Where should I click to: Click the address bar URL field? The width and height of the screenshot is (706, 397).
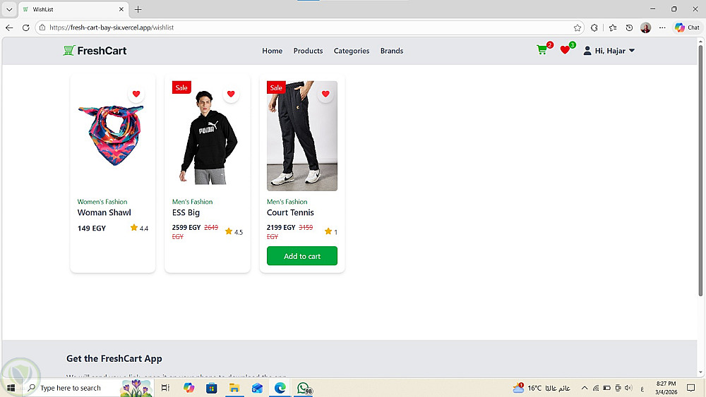pos(306,28)
